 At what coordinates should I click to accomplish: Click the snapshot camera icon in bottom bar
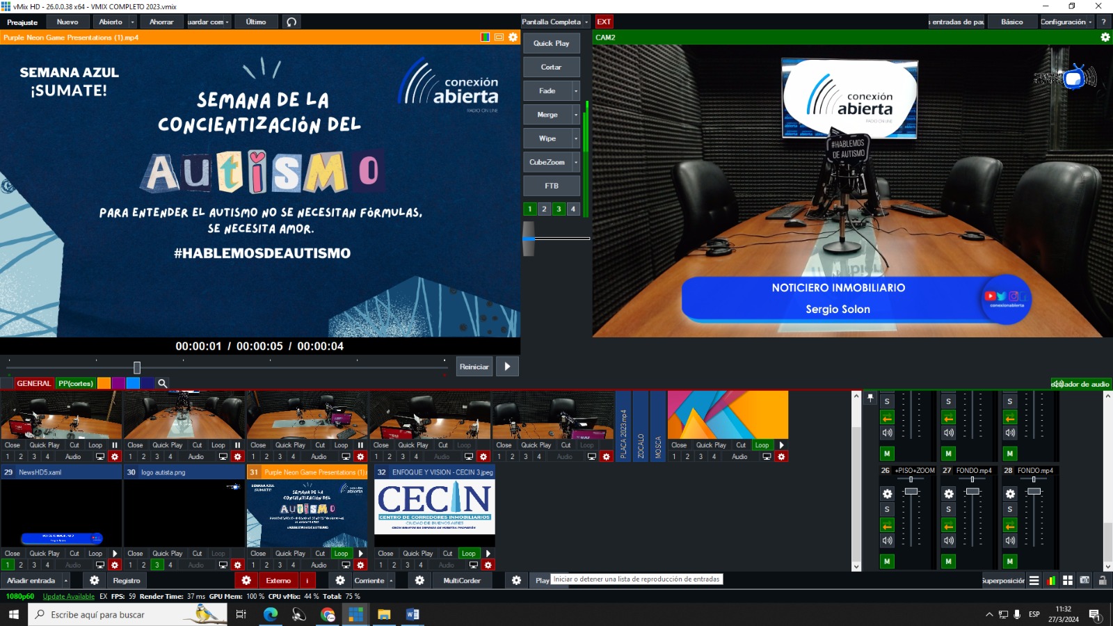(1084, 580)
